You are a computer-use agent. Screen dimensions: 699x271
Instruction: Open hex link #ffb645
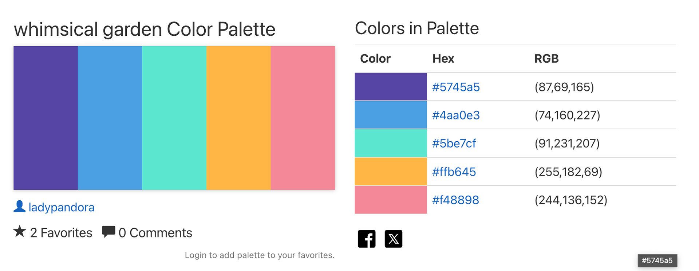coord(454,172)
